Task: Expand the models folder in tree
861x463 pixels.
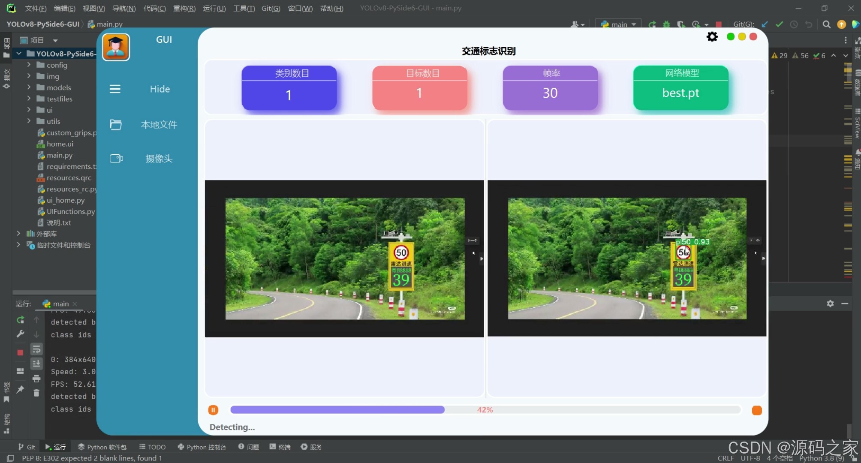Action: click(x=29, y=87)
